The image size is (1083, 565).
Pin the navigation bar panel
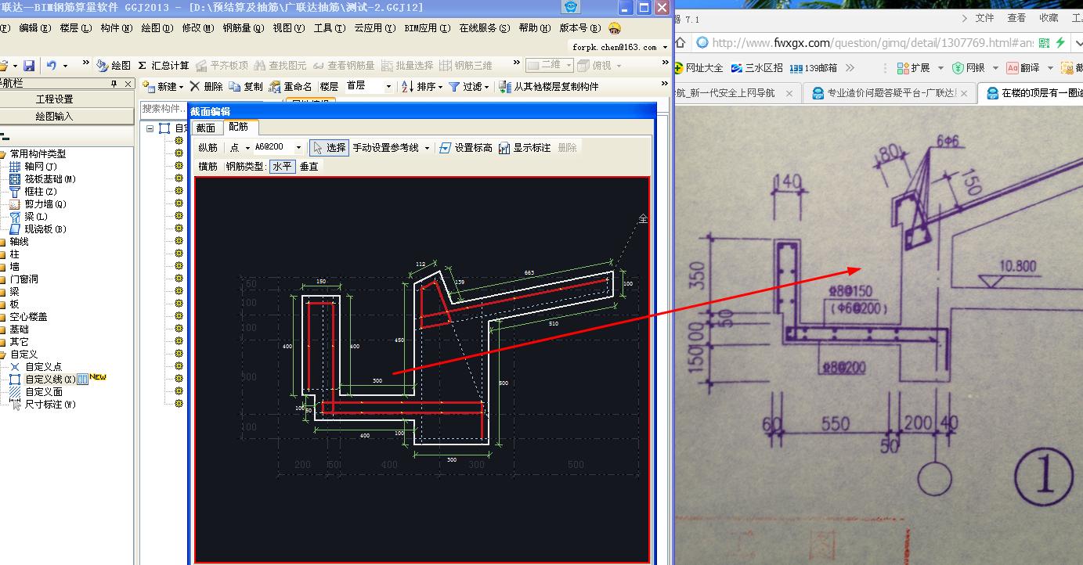pos(114,84)
